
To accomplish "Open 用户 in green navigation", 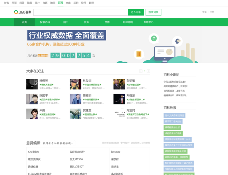I will [66, 22].
